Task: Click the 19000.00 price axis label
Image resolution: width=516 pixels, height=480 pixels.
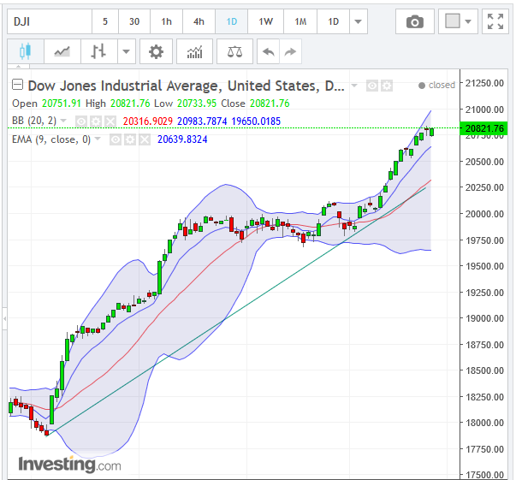Action: tap(484, 318)
